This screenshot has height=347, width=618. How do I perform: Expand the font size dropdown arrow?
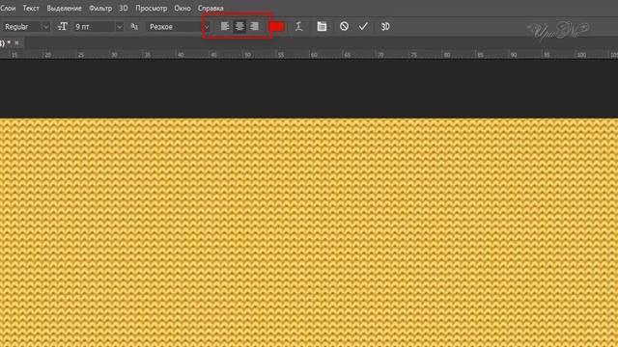pyautogui.click(x=119, y=27)
